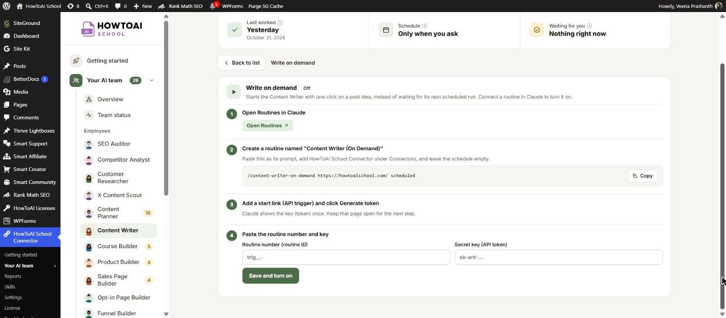
Task: Open Smart Creator menu
Action: [30, 169]
